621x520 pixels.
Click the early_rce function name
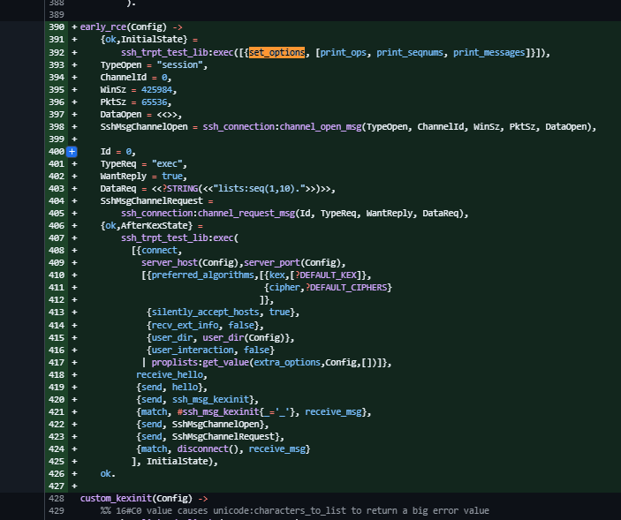click(103, 26)
